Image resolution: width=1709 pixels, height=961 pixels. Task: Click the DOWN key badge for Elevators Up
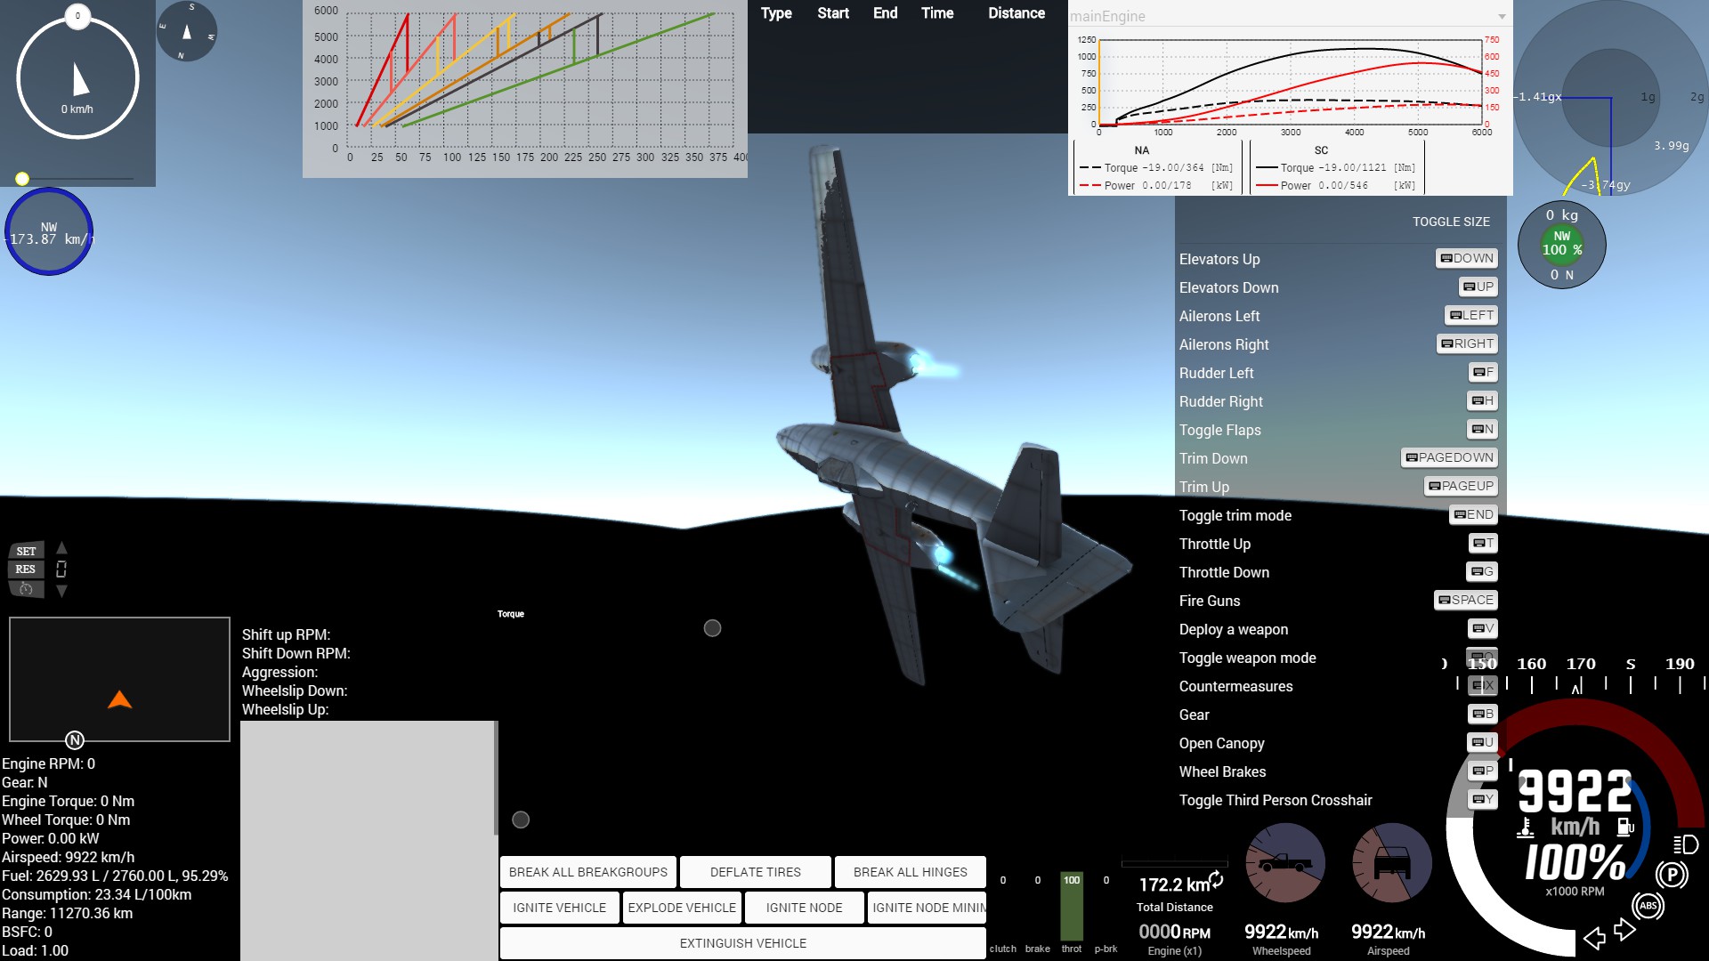point(1467,258)
